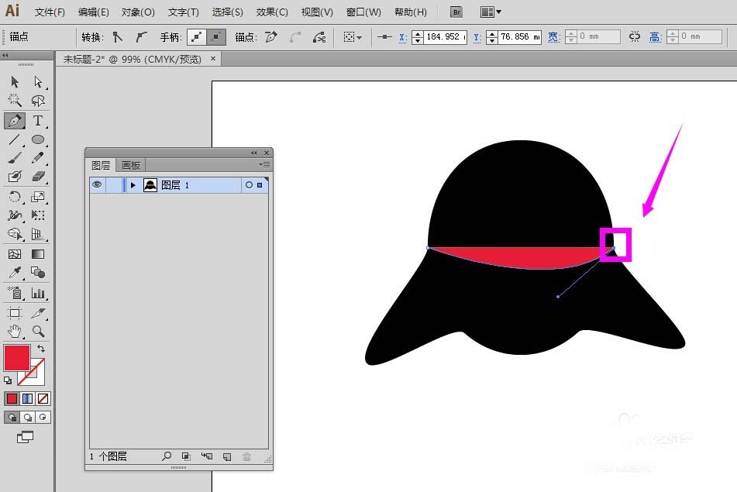Activate the Zoom magnifier tool
This screenshot has width=737, height=492.
37,332
